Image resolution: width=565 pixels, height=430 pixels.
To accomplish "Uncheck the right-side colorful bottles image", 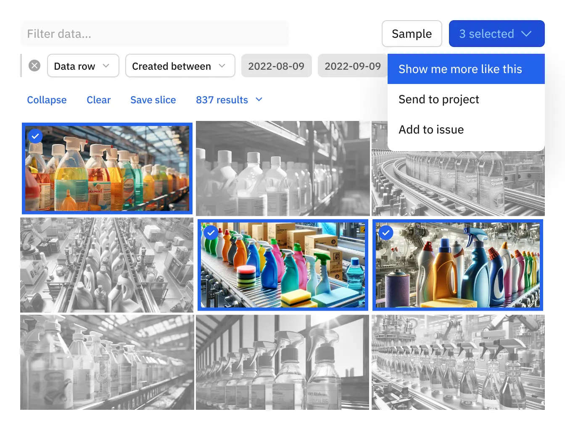I will coord(386,233).
